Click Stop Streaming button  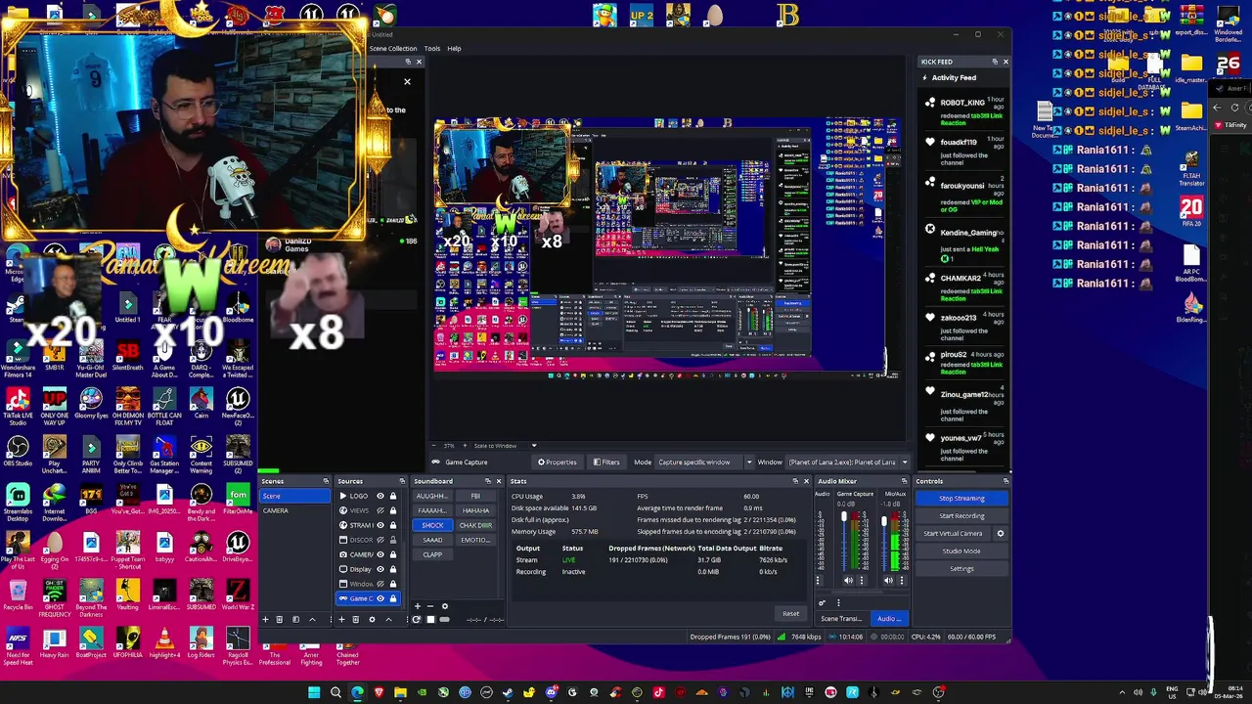click(961, 499)
